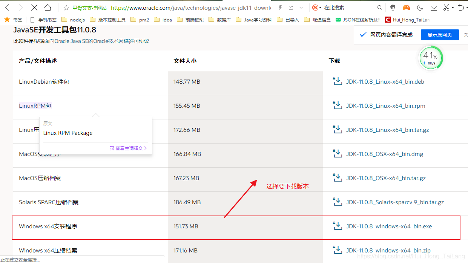
Task: Open the 手机书签 mobile bookmarks item
Action: (x=43, y=20)
